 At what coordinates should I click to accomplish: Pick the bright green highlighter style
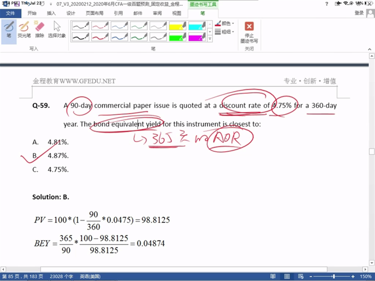(178, 37)
